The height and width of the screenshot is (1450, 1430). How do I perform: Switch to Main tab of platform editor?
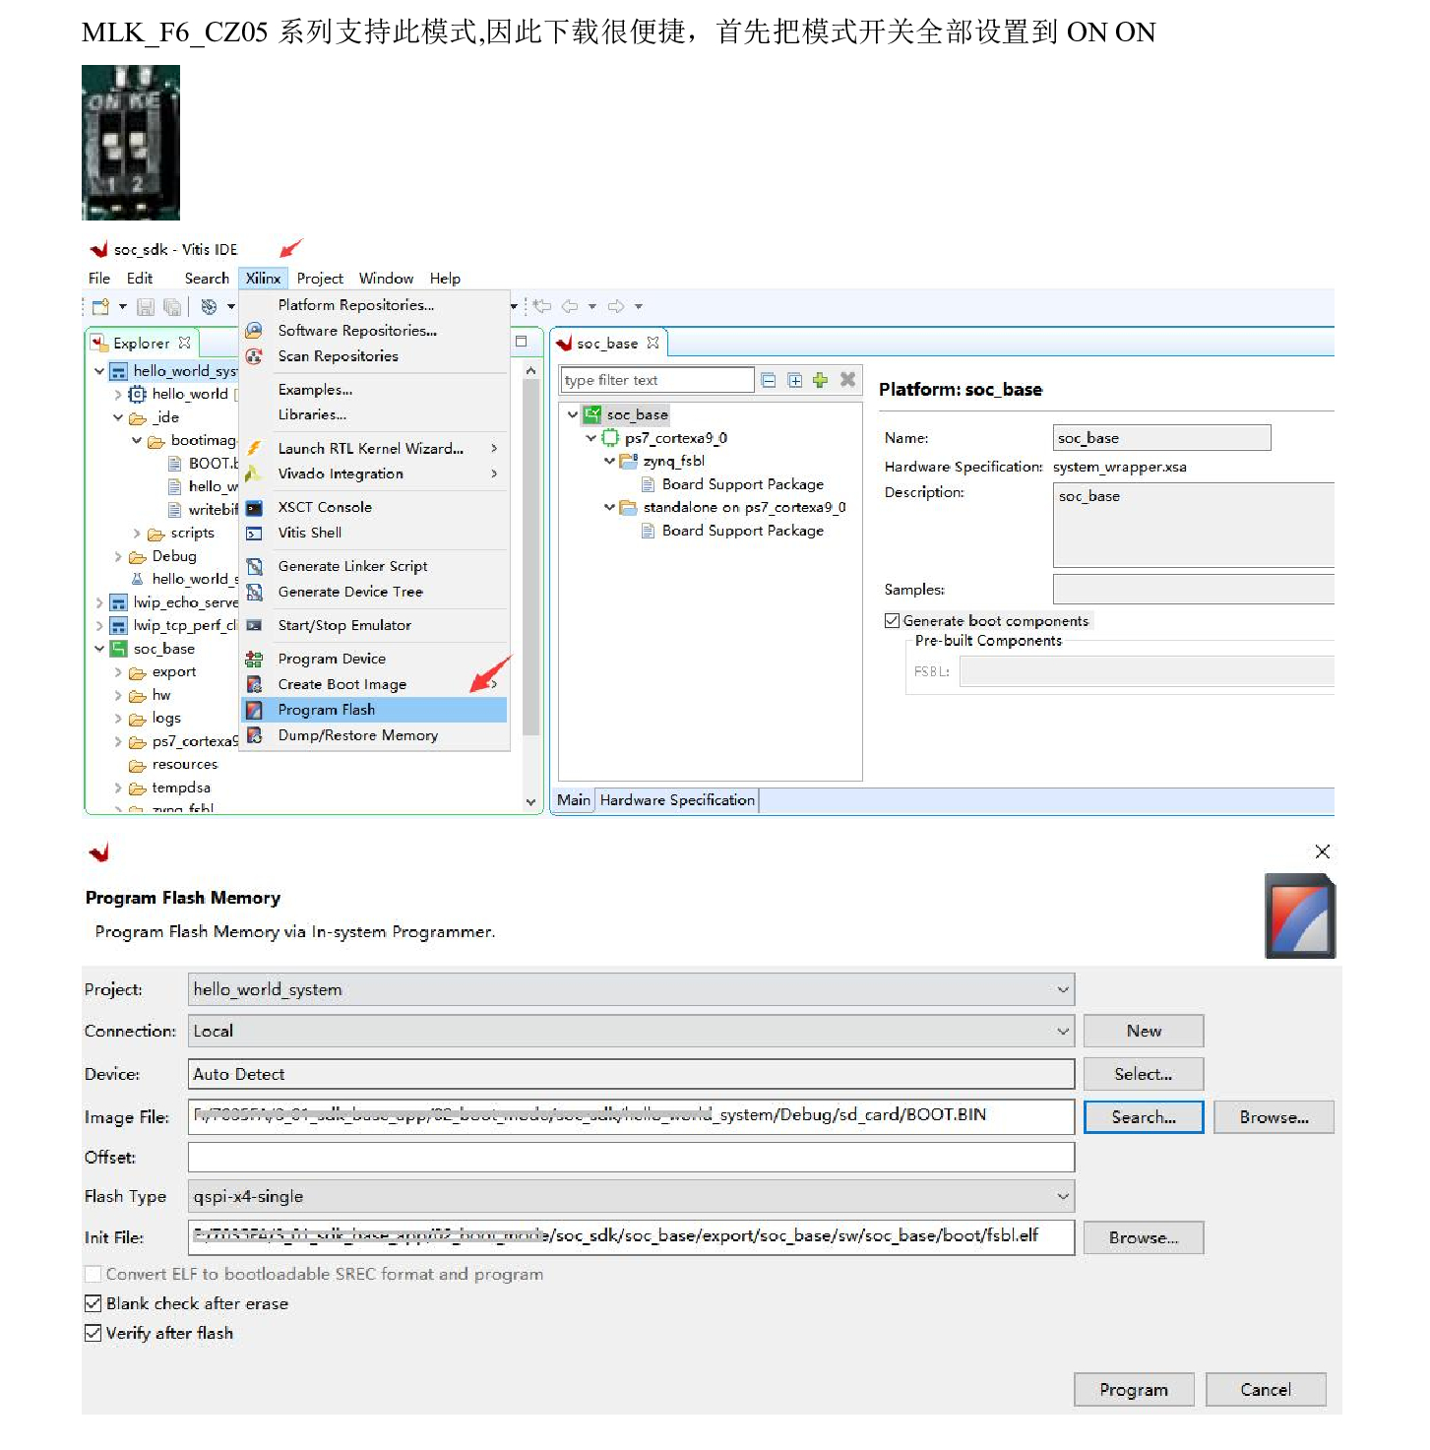[x=574, y=800]
